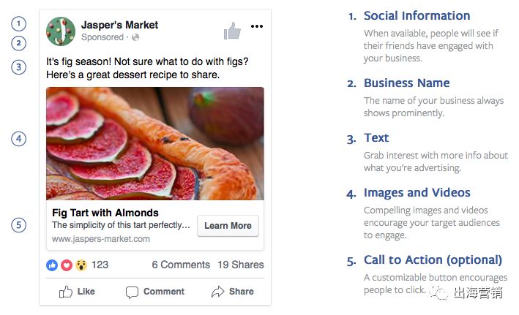Open the 6 Comments link

point(181,265)
